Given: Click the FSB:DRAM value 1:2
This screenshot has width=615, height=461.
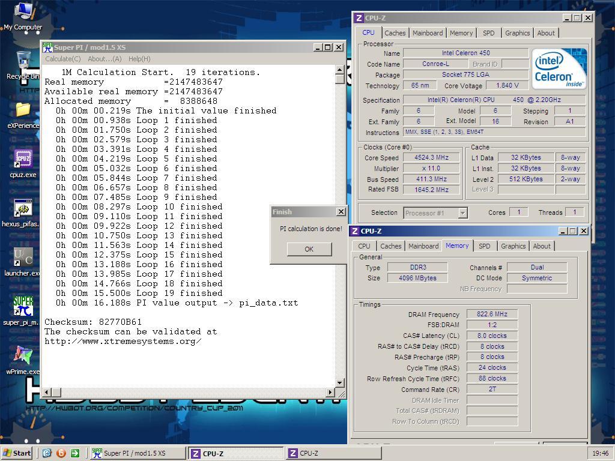Looking at the screenshot, I should (x=492, y=325).
